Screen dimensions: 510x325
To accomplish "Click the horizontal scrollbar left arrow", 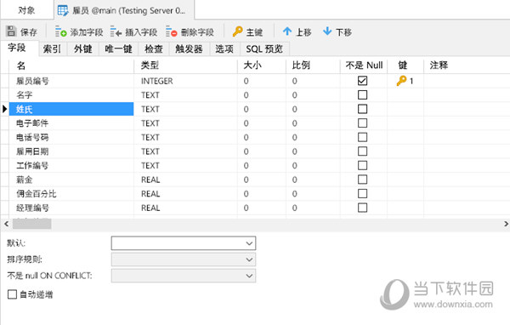I will click(x=6, y=224).
